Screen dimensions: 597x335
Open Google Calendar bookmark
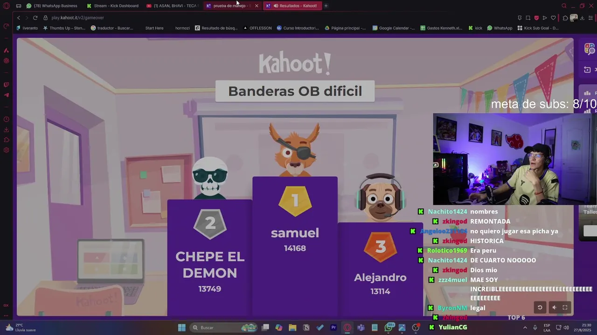pyautogui.click(x=394, y=28)
